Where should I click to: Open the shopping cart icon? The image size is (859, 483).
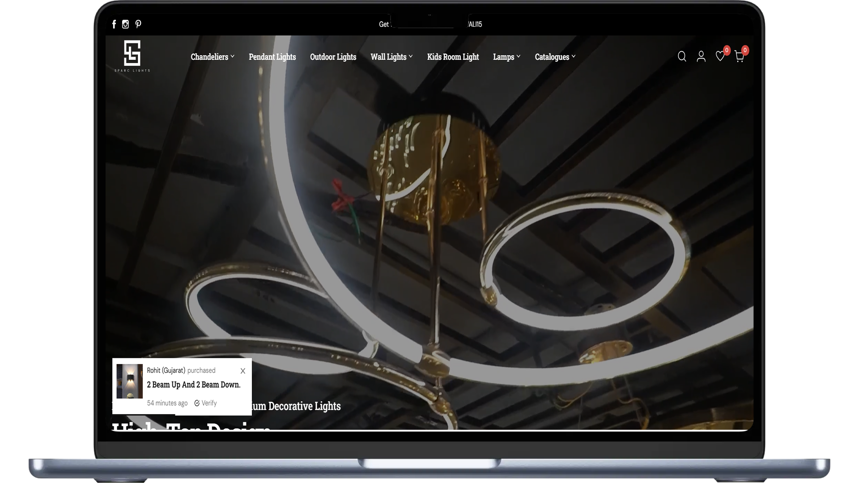[739, 57]
